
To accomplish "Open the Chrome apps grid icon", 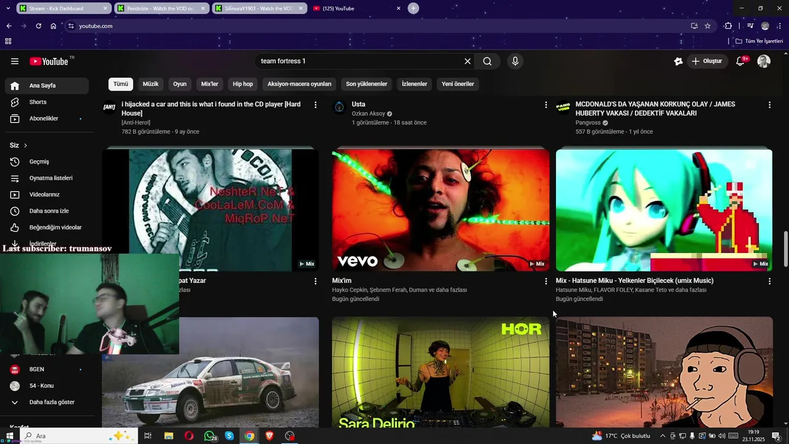I will tap(8, 41).
